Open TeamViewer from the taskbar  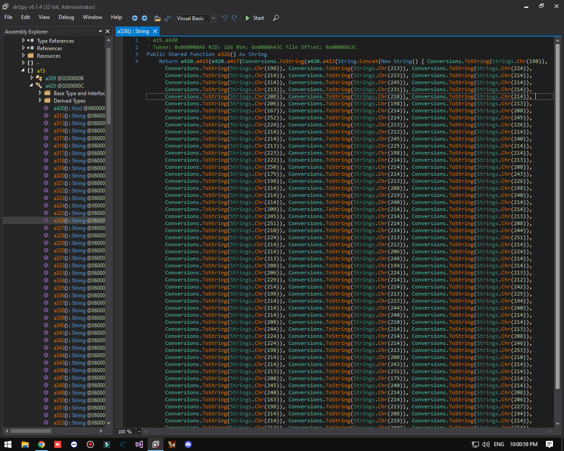[x=74, y=444]
